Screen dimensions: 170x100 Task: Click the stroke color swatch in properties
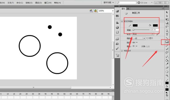[x=135, y=25]
